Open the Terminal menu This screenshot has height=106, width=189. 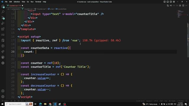click(x=38, y=2)
